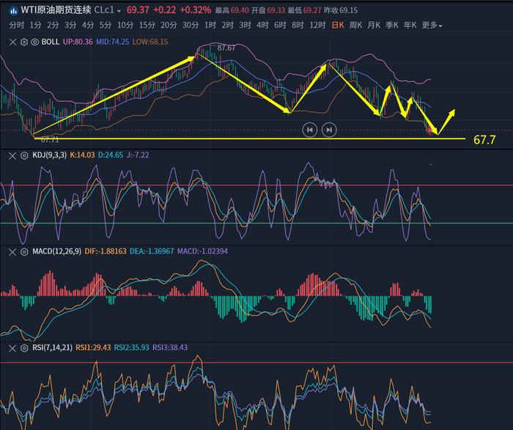Click the +0.32% change percentage
Image resolution: width=513 pixels, height=430 pixels.
click(196, 10)
